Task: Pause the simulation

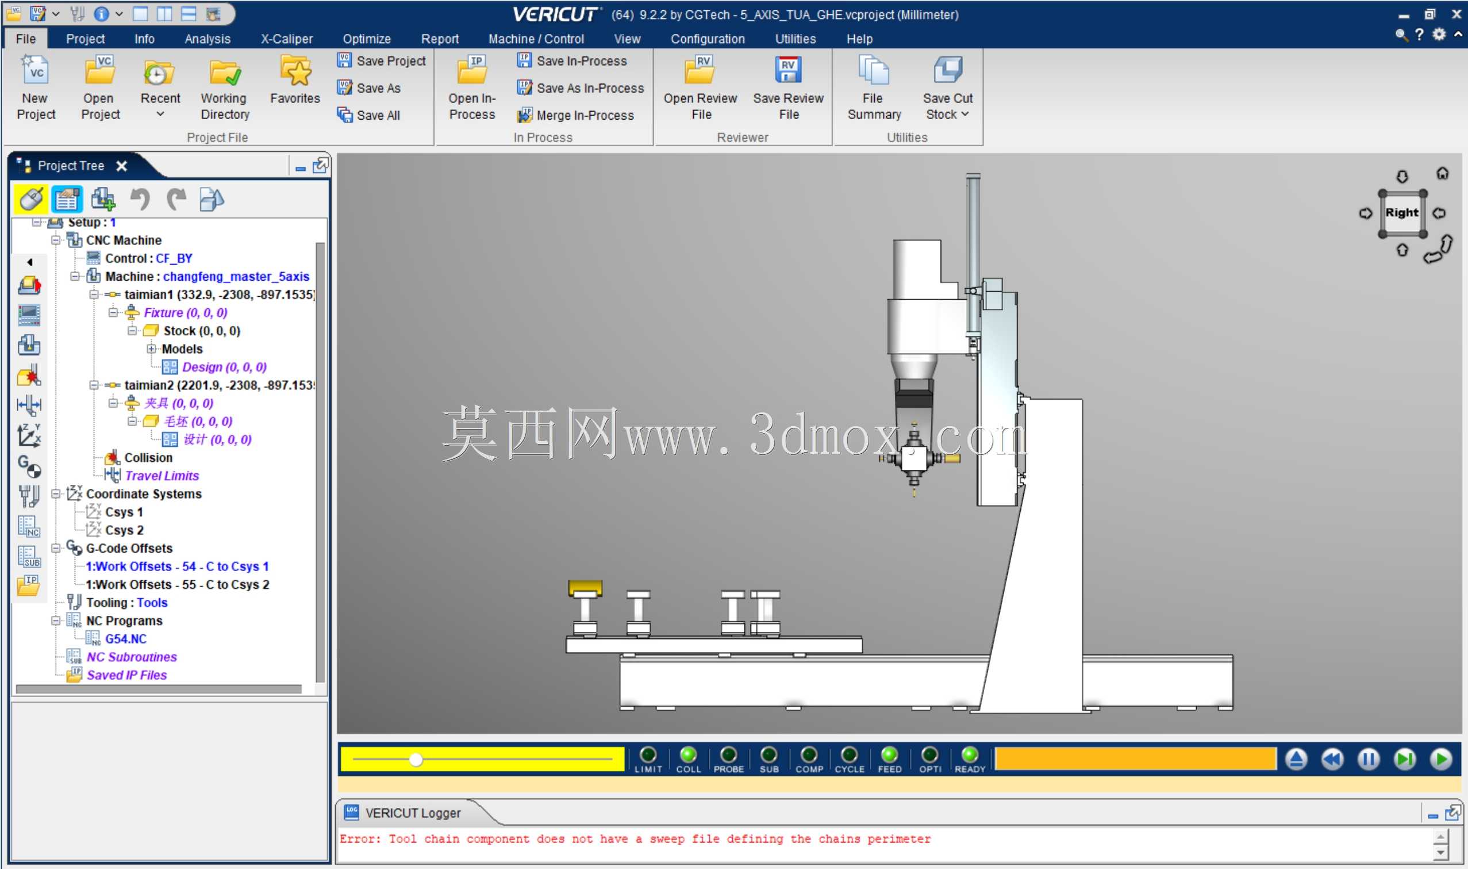Action: pyautogui.click(x=1369, y=760)
